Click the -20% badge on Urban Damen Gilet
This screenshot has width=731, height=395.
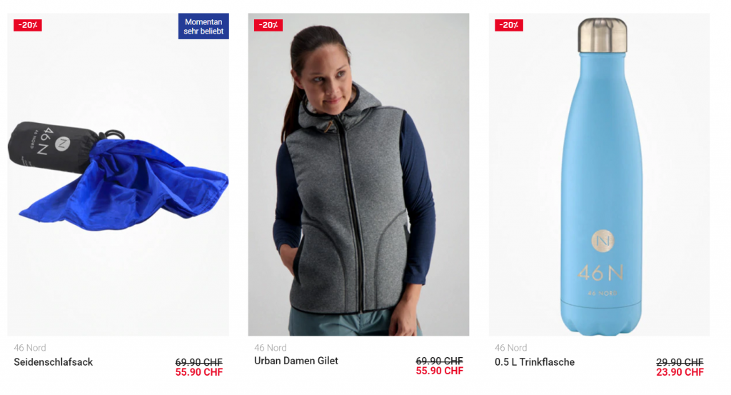tap(268, 25)
